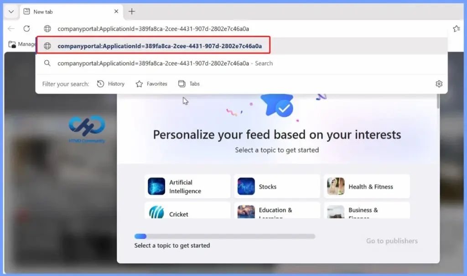Screen dimensions: 467x276
Task: Click the Cricket logo thumbnail
Action: coord(156,212)
